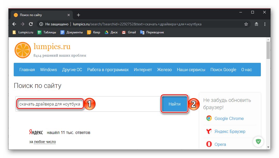
Task: Click the page vertical scrollbar thumb
Action: (x=268, y=50)
